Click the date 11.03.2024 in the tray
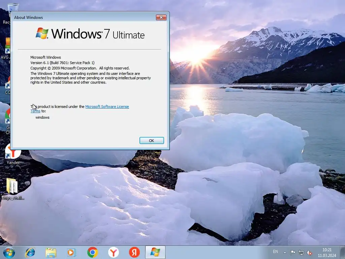The width and height of the screenshot is (345, 259). pos(327,256)
